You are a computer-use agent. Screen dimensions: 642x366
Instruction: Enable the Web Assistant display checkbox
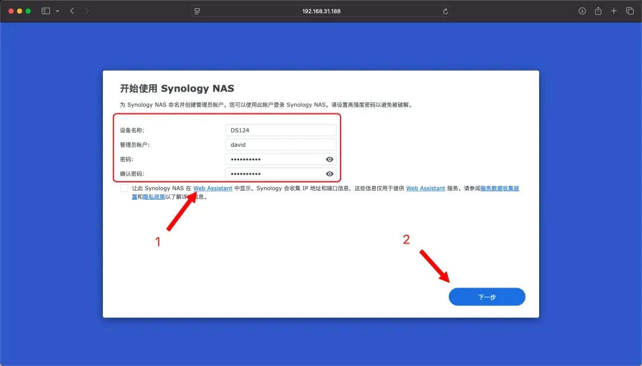click(x=124, y=188)
